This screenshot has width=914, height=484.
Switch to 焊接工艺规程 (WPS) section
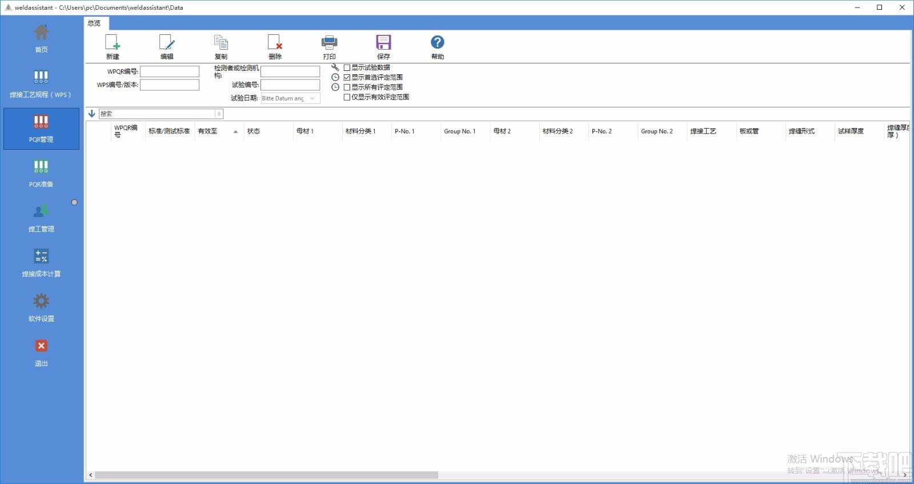click(41, 83)
